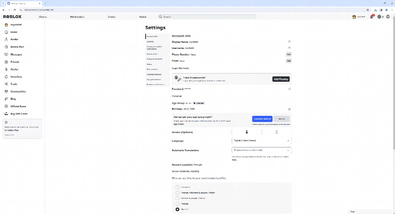Click the Reset age check button

281,119
